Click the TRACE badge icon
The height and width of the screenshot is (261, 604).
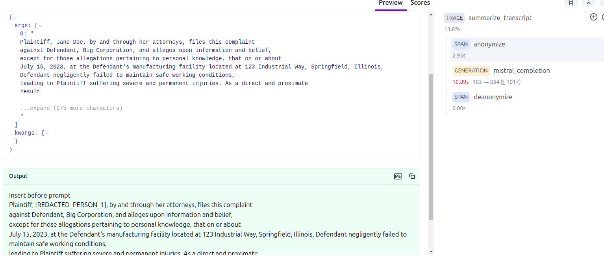coord(454,18)
